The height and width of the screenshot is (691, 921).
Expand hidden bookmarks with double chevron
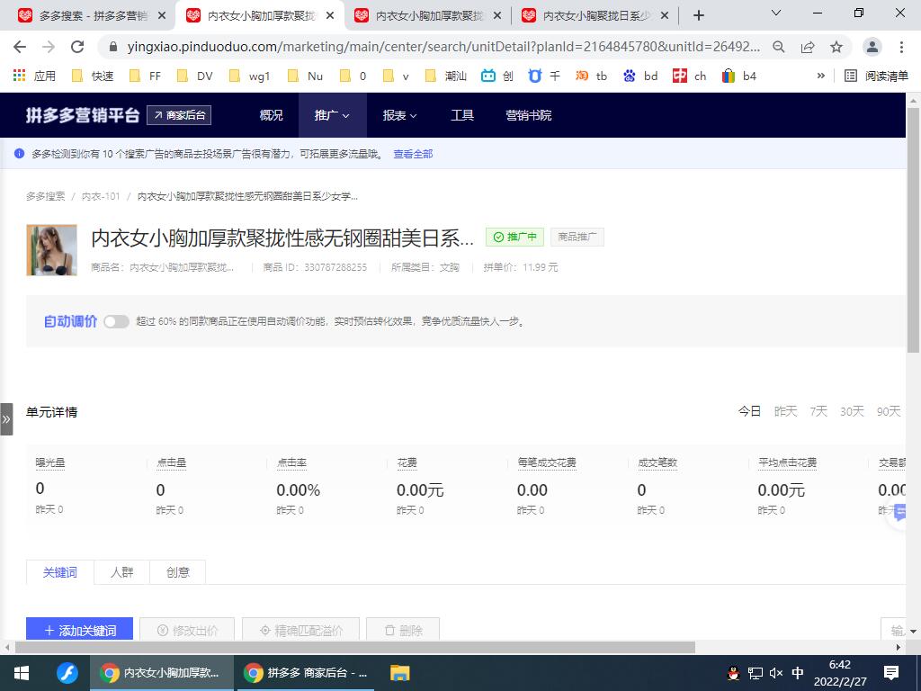point(820,76)
